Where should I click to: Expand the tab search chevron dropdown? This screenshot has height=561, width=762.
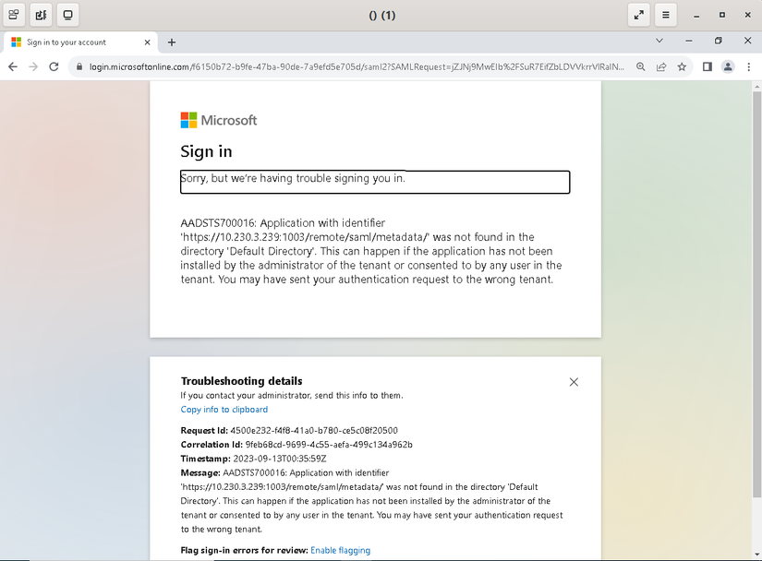(x=659, y=41)
